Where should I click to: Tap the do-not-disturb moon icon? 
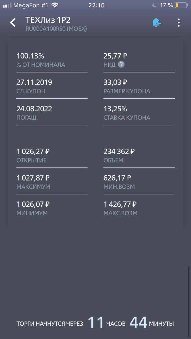(154, 5)
